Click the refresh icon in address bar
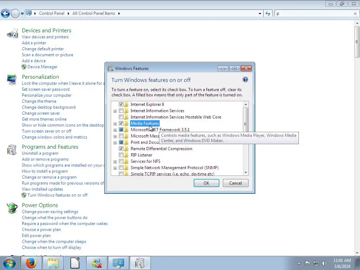The height and width of the screenshot is (270, 360). 268,14
